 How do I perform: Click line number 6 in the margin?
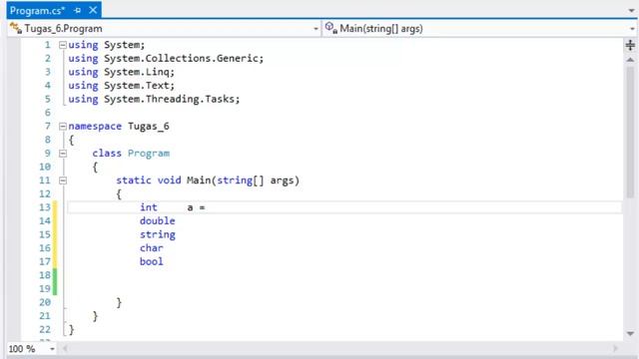pos(48,113)
